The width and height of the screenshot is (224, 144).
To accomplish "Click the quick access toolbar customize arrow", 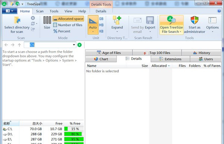I will (x=22, y=4).
